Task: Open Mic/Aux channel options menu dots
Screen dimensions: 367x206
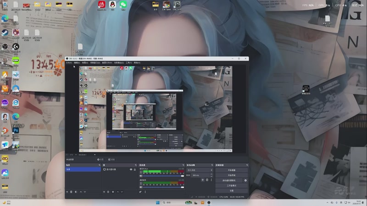Action: click(141, 172)
